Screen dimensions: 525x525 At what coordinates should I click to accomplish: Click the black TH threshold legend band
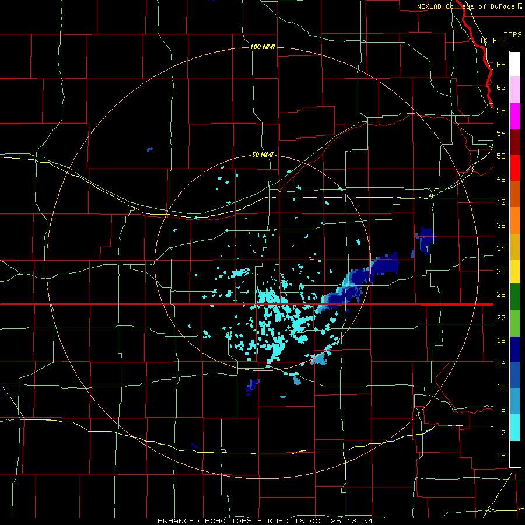(515, 454)
